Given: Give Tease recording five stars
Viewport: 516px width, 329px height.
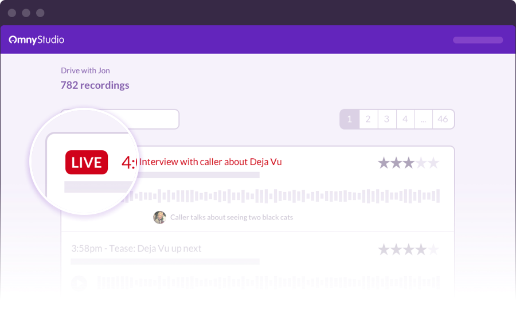Looking at the screenshot, I should tap(433, 250).
